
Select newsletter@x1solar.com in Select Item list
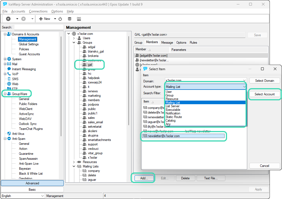pyautogui.click(x=183, y=136)
